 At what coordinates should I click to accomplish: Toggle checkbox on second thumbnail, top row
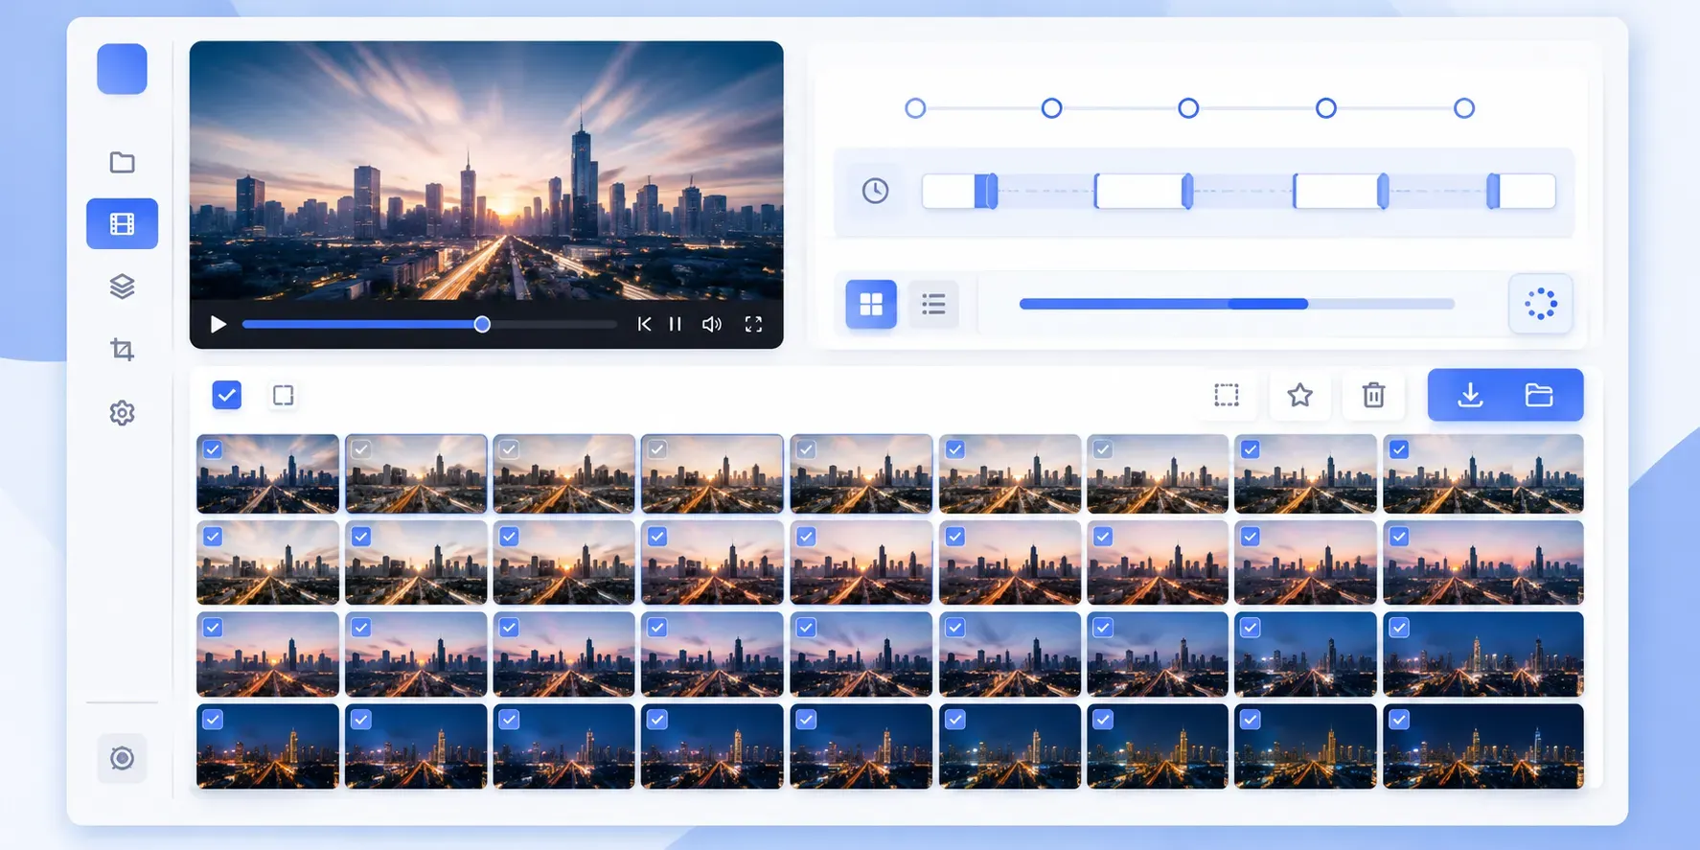360,449
